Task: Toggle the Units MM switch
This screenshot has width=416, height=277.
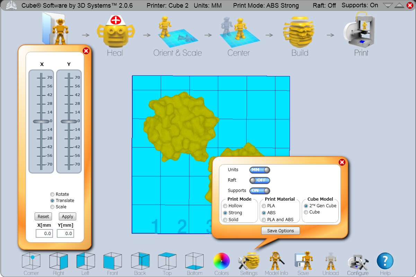Action: coord(259,170)
